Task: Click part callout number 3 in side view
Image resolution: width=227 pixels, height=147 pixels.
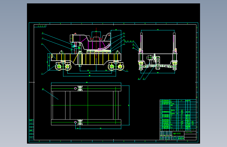Action: click(x=124, y=44)
